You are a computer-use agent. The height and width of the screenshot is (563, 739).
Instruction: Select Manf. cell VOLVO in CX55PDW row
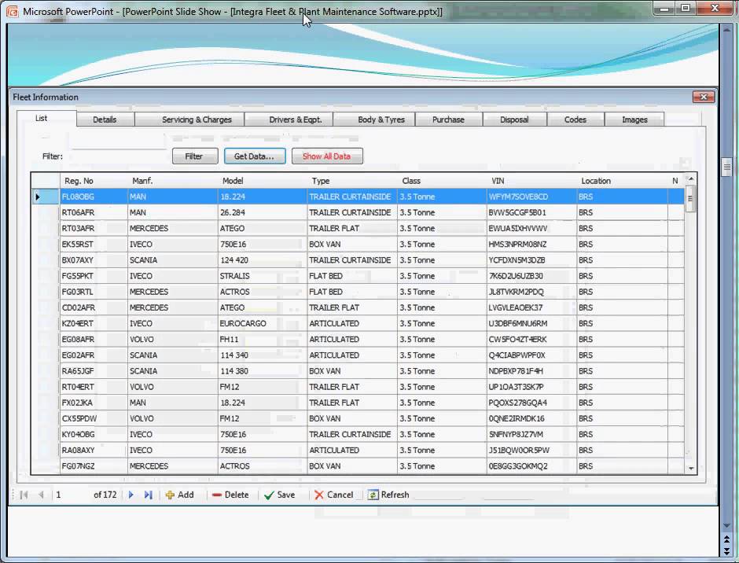172,418
